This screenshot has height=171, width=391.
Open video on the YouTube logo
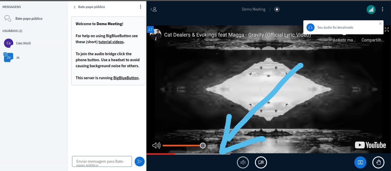tap(370, 145)
